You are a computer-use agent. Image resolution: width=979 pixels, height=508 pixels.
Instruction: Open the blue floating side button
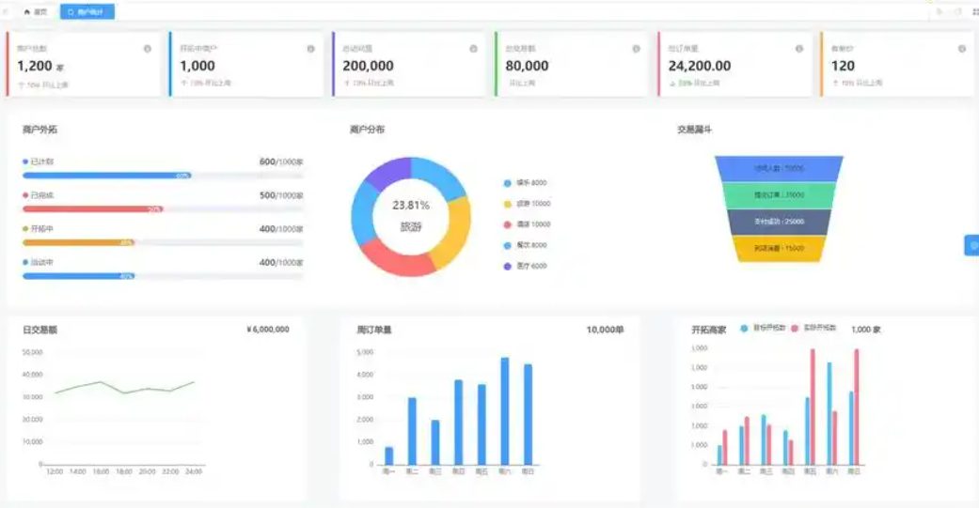tap(972, 246)
